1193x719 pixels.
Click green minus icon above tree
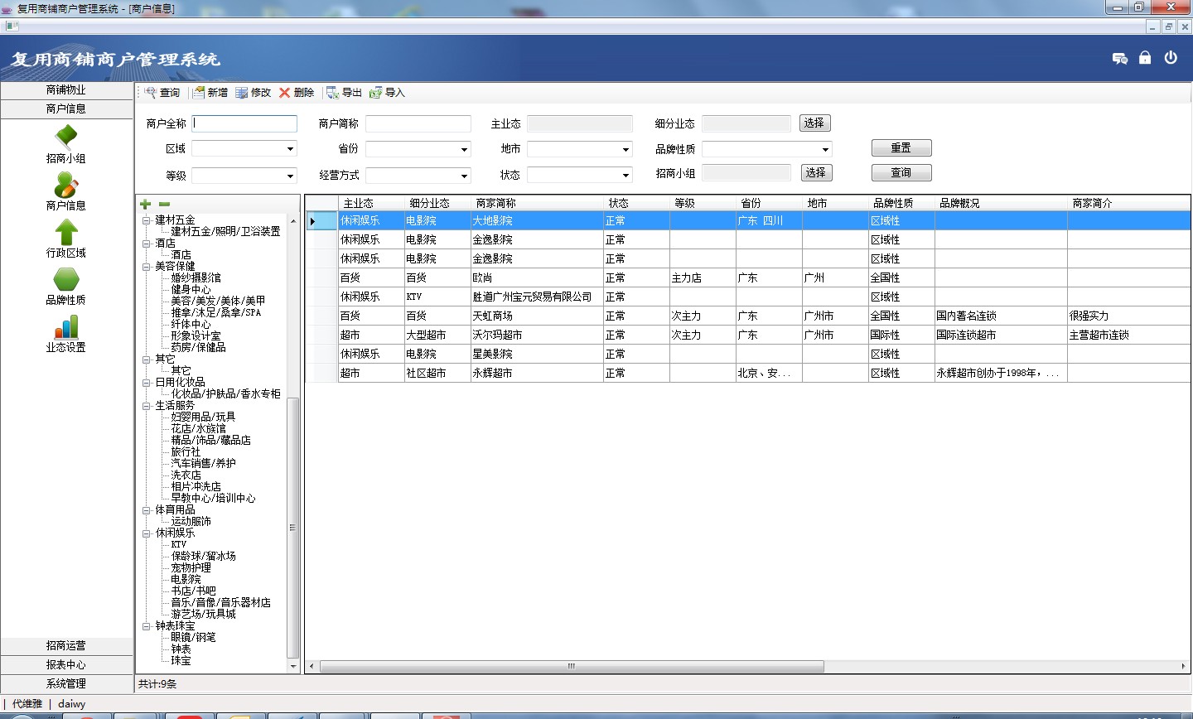click(x=164, y=204)
